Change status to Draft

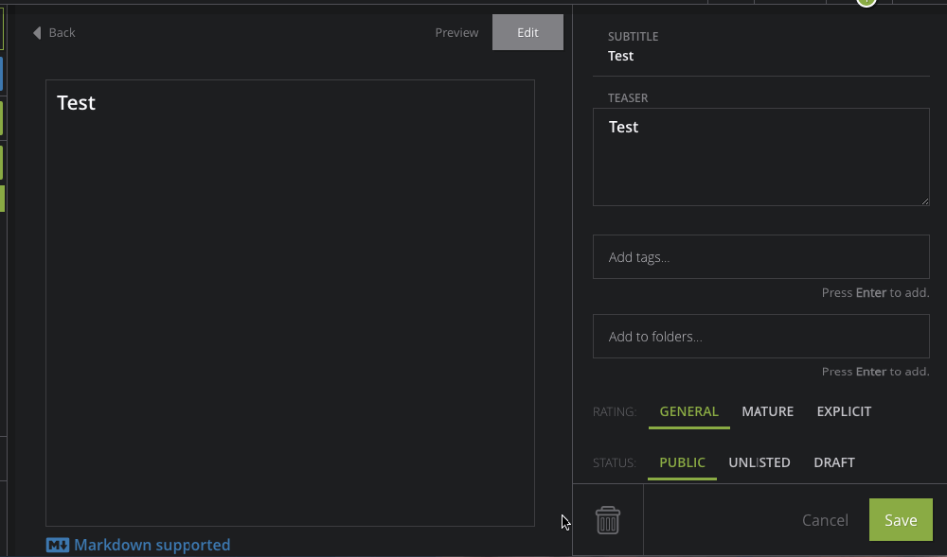pyautogui.click(x=833, y=462)
